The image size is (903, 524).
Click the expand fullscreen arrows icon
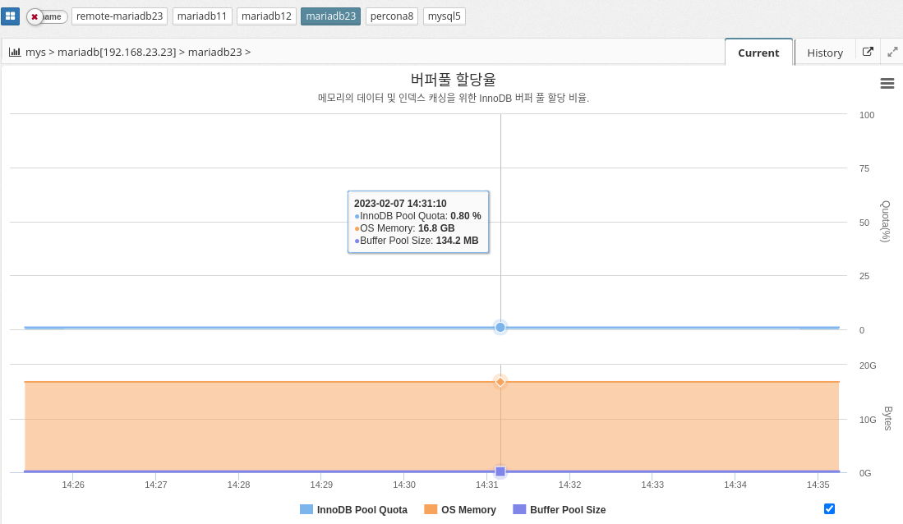892,52
